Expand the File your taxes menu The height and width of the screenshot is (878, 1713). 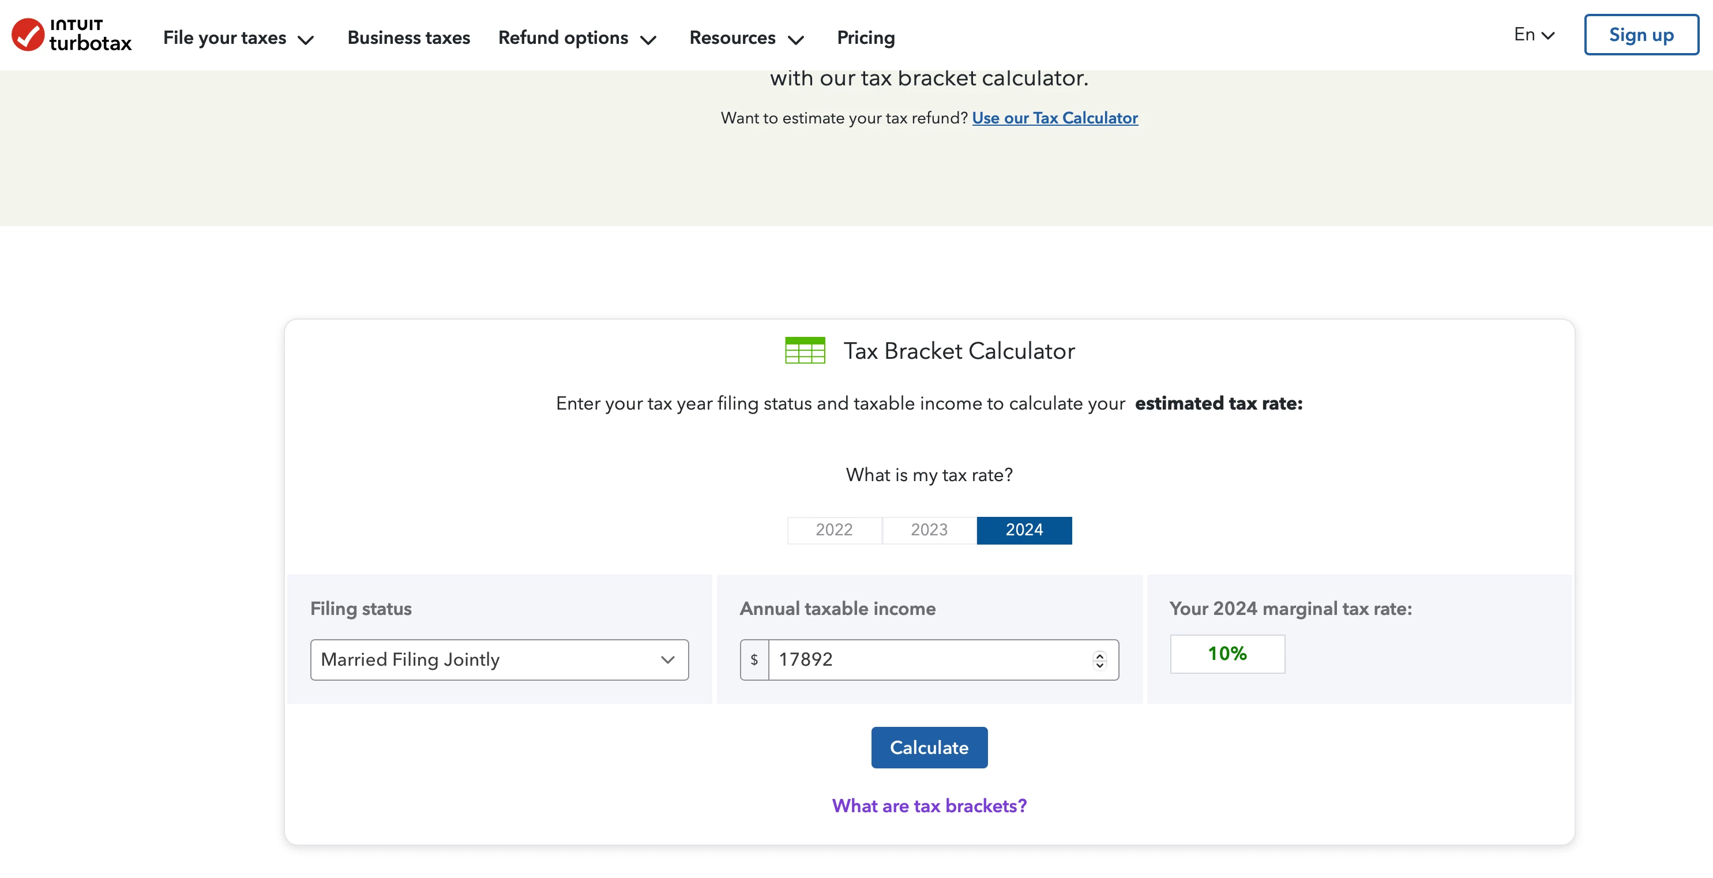coord(238,38)
